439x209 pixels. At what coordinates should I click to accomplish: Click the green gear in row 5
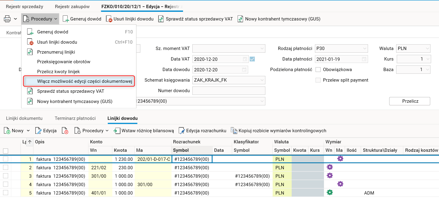click(x=329, y=193)
